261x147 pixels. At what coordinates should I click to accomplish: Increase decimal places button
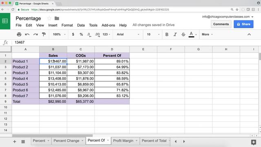pyautogui.click(x=97, y=34)
